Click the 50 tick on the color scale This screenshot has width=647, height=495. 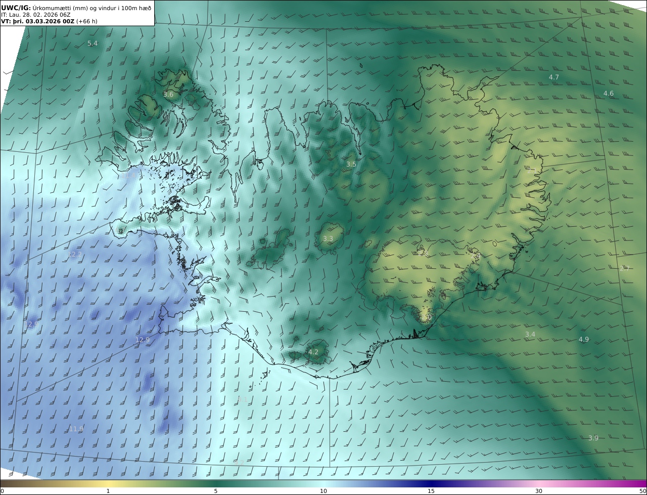(643, 491)
